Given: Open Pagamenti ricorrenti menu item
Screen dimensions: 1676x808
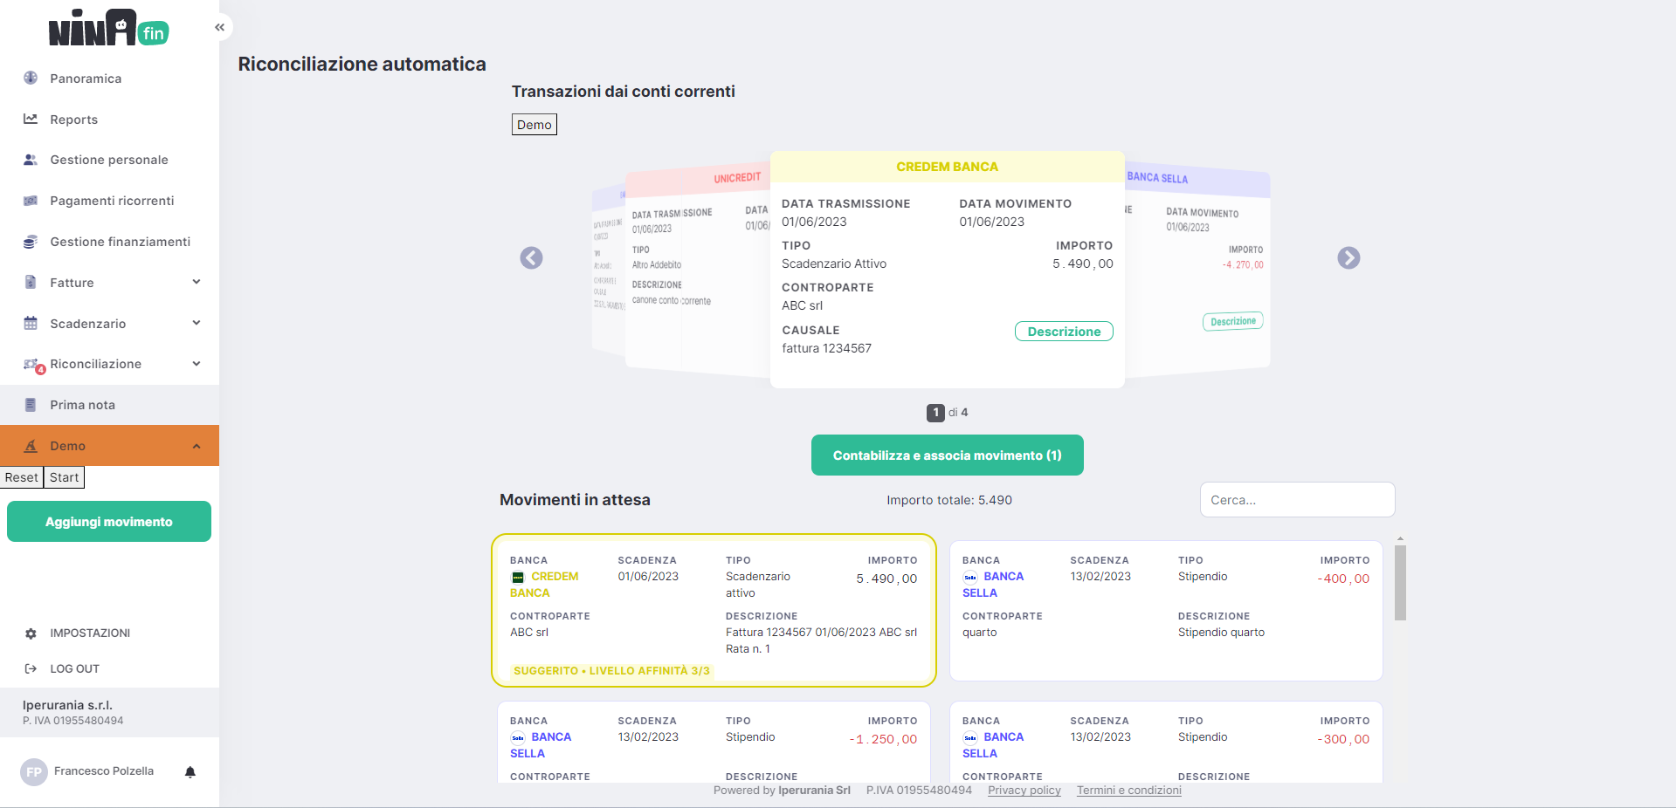Looking at the screenshot, I should pyautogui.click(x=112, y=201).
